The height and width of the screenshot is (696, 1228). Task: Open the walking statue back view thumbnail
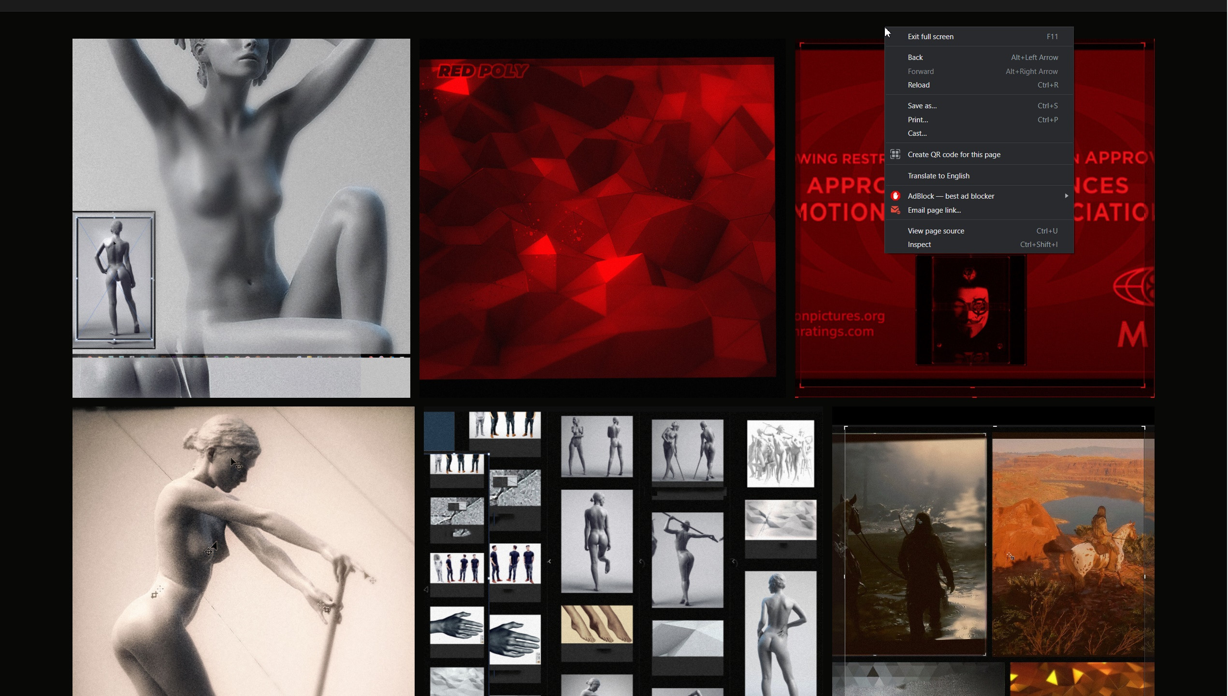coord(597,541)
